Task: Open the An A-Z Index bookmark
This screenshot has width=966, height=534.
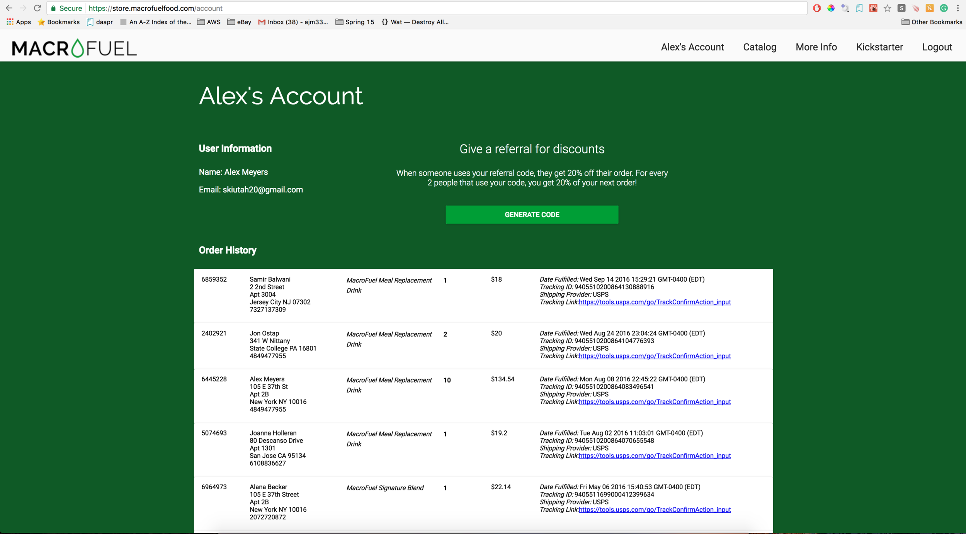Action: pos(156,22)
